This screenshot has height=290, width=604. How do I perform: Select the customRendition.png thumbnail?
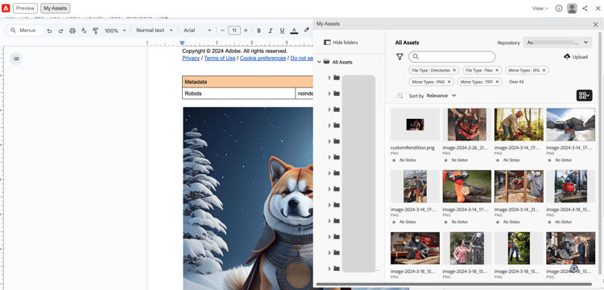click(415, 125)
